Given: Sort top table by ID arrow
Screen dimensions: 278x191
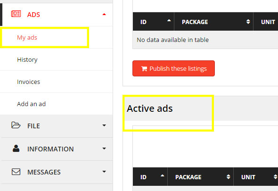Looking at the screenshot, I should click(169, 21).
